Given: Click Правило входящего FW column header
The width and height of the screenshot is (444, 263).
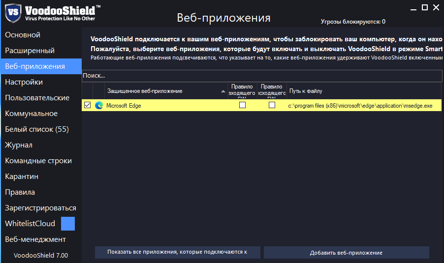Looking at the screenshot, I should pos(242,91).
